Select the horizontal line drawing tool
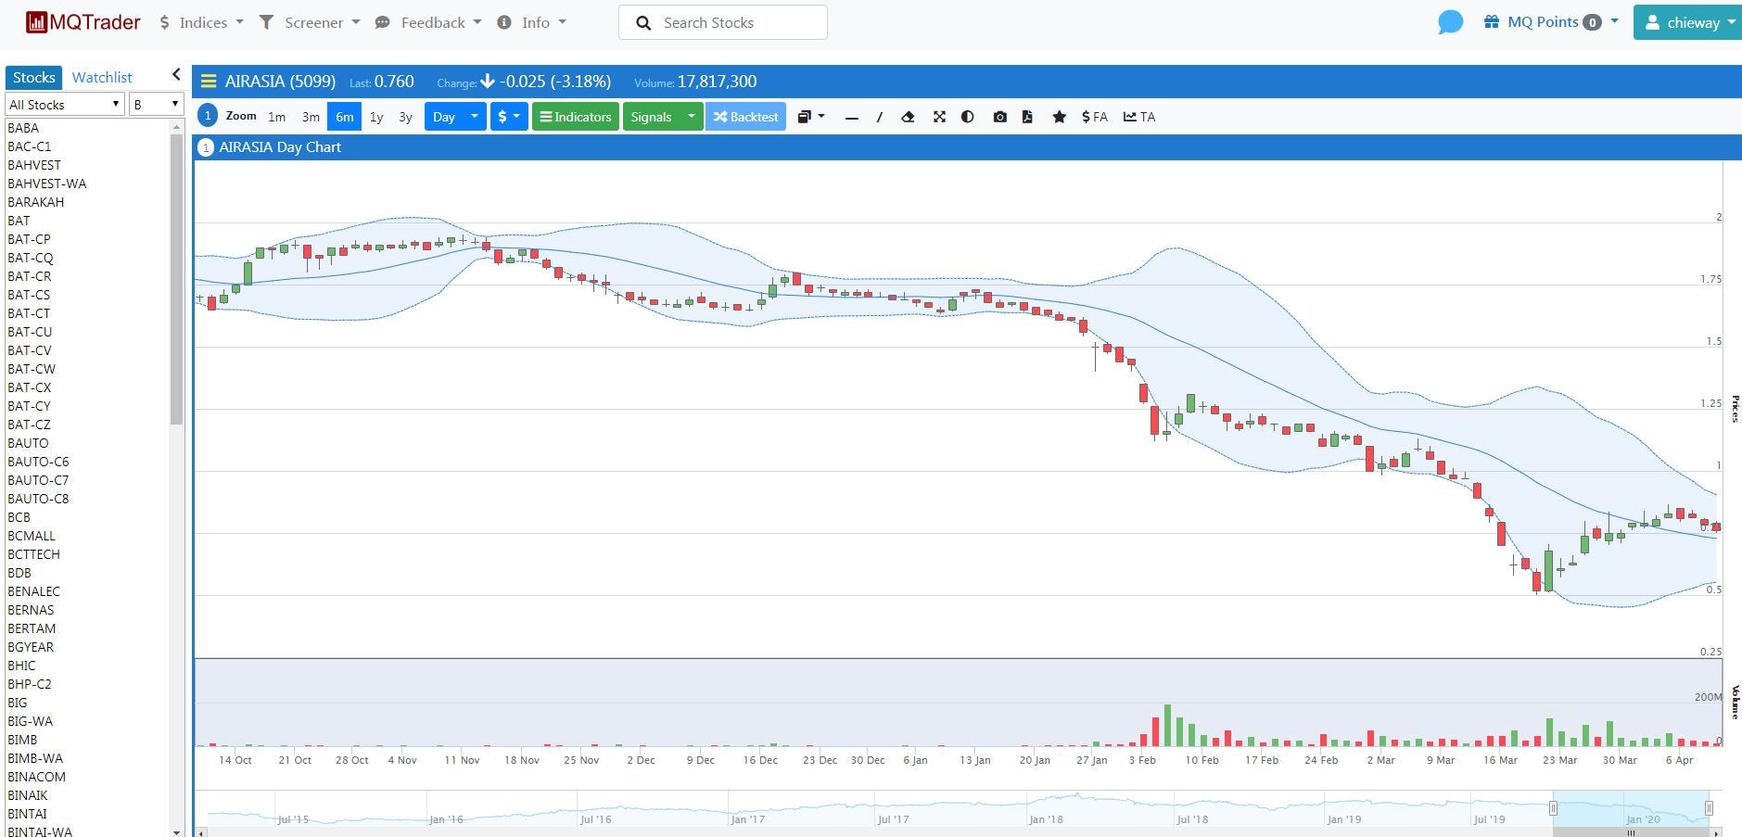1742x837 pixels. tap(851, 118)
